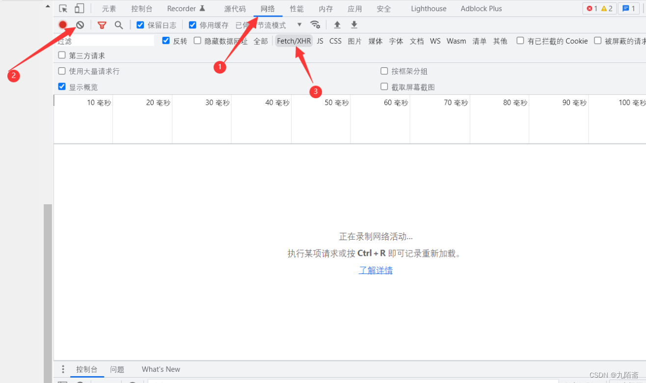Image resolution: width=646 pixels, height=383 pixels.
Task: Import HAR file with upload arrow icon
Action: 337,25
